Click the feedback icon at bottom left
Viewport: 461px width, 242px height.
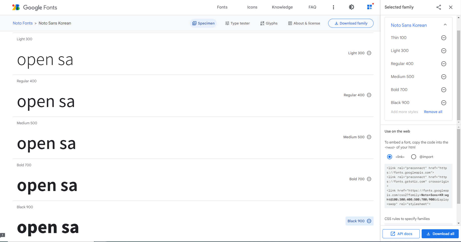[3, 235]
